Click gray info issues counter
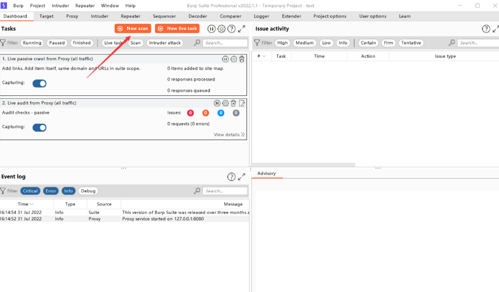 [236, 113]
